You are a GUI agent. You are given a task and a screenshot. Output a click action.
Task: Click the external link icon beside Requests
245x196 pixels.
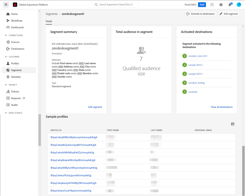(24, 98)
